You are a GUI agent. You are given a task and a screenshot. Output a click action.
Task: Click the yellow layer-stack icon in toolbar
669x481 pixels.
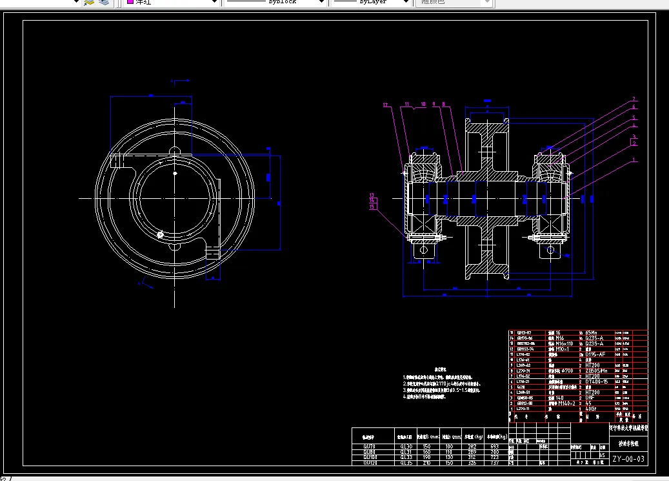pyautogui.click(x=89, y=2)
